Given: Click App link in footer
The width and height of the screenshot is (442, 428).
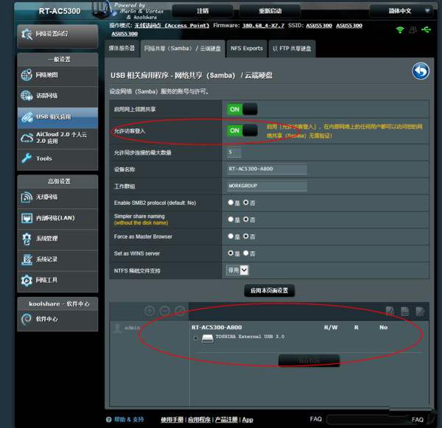Looking at the screenshot, I should click(248, 420).
